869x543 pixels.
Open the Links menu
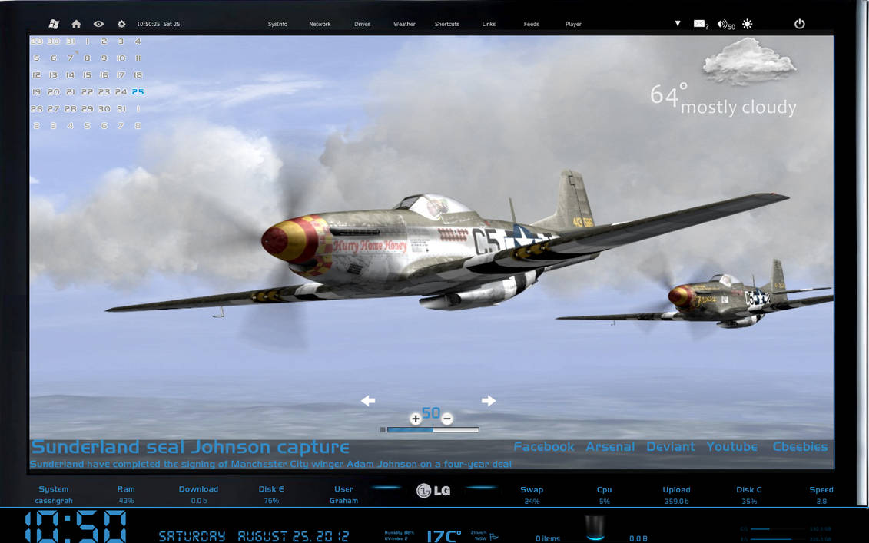point(489,24)
